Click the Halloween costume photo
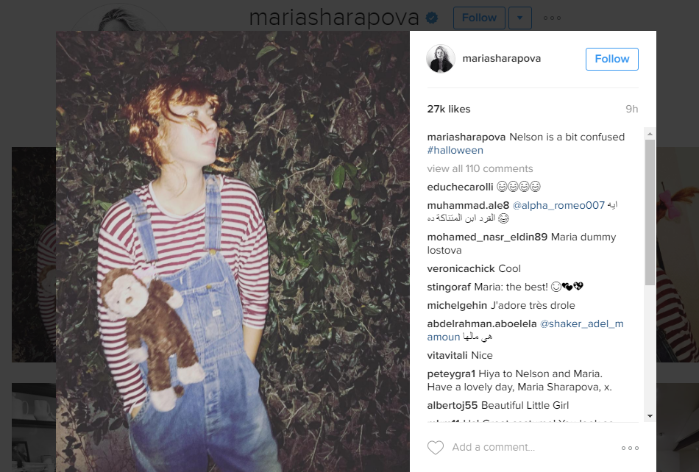Screen dimensions: 699x472 [233, 251]
